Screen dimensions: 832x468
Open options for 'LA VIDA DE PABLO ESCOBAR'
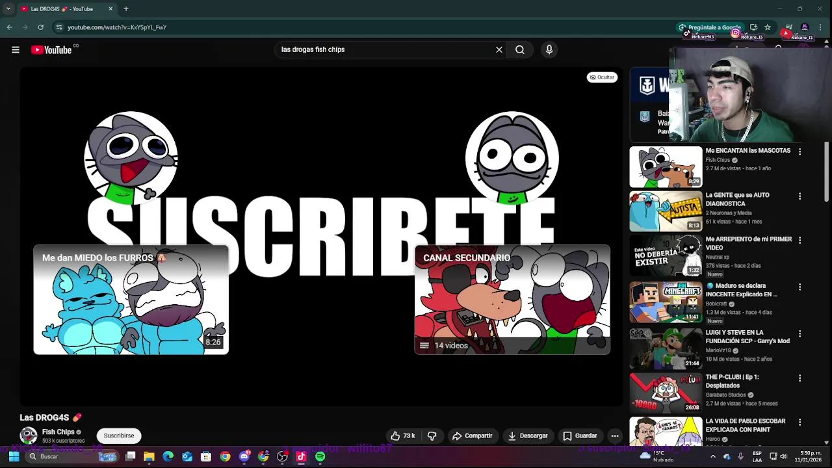click(x=799, y=422)
